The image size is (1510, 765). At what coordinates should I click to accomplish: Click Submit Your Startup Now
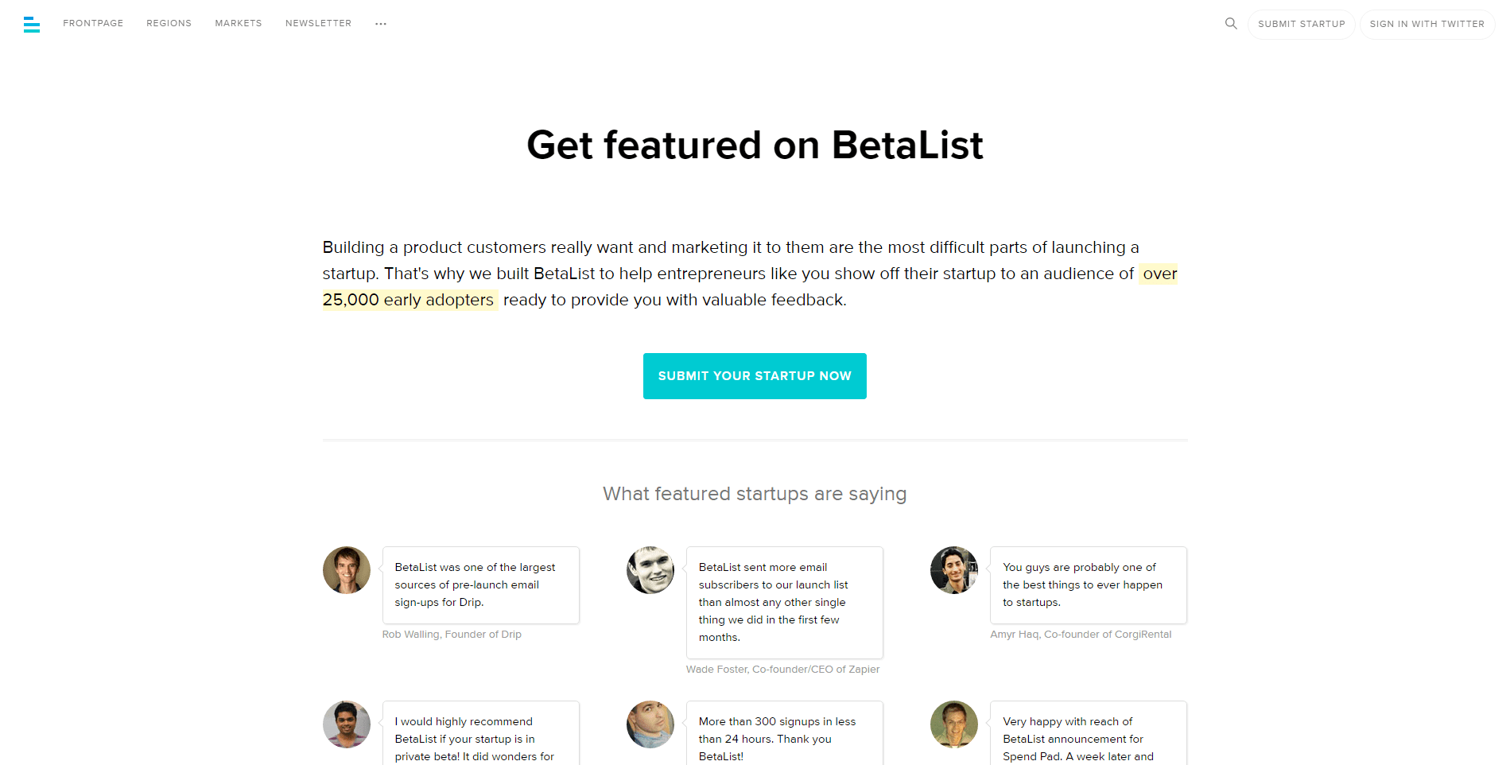pyautogui.click(x=755, y=375)
